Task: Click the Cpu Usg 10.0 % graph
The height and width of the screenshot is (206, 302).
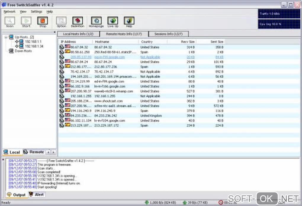Action: coord(279,24)
